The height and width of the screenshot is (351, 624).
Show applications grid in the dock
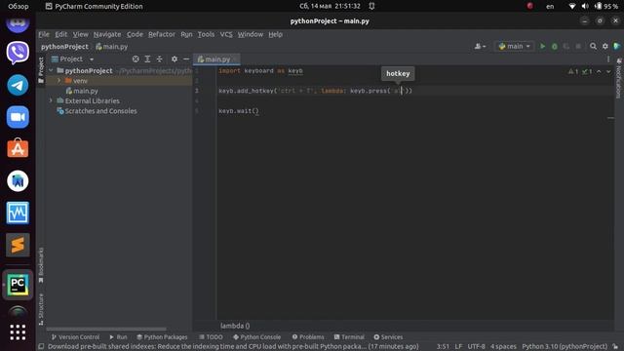point(18,332)
